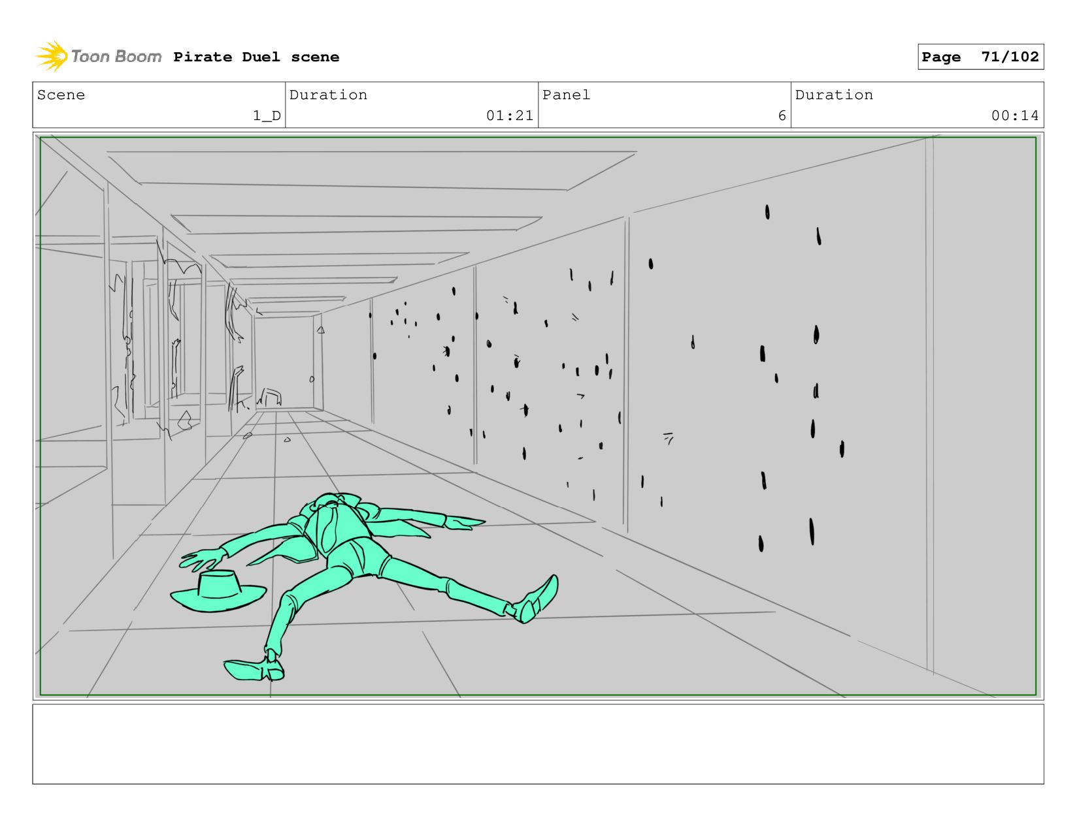1077x833 pixels.
Task: Click the 'Panel' header label
Action: (566, 95)
